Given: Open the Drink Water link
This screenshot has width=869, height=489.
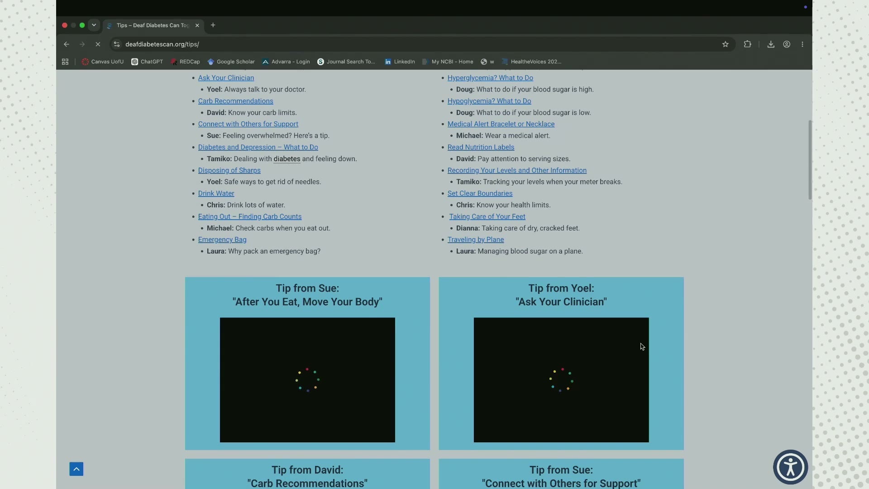Looking at the screenshot, I should [216, 193].
